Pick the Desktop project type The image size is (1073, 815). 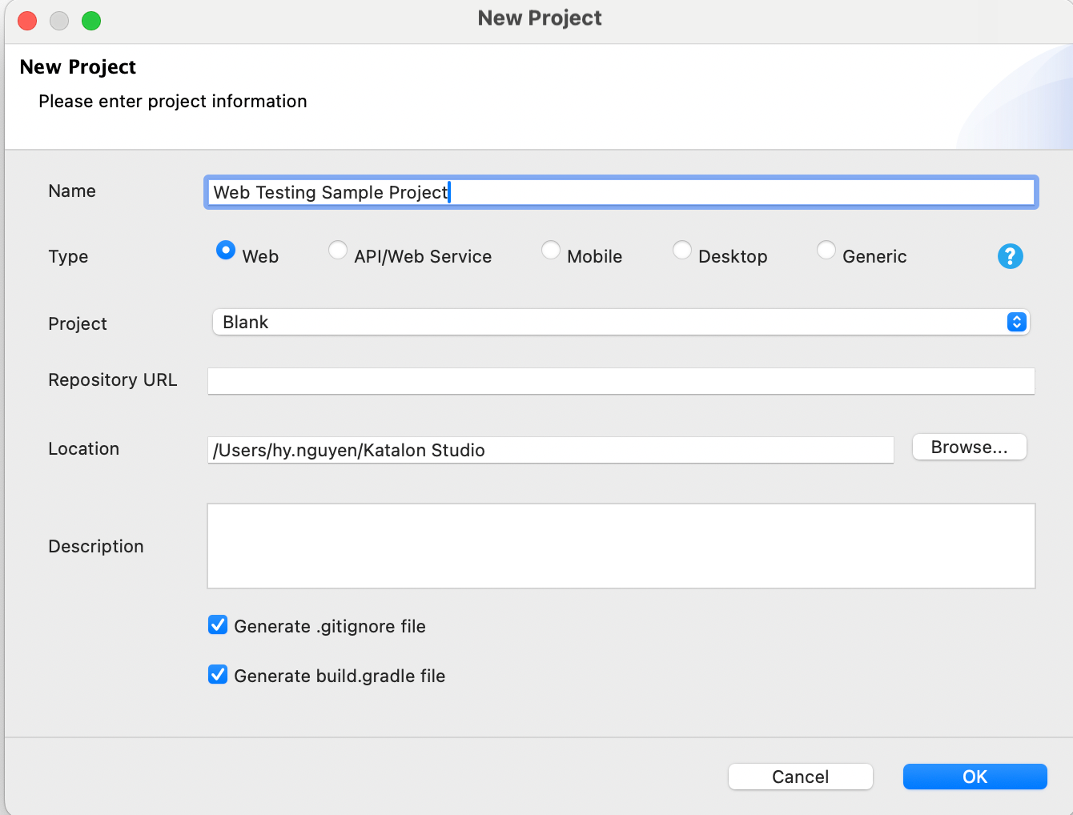pyautogui.click(x=682, y=251)
